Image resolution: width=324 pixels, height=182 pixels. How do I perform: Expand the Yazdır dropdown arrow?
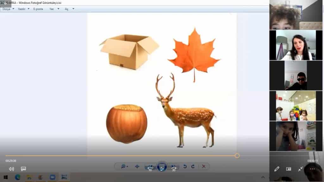point(28,9)
